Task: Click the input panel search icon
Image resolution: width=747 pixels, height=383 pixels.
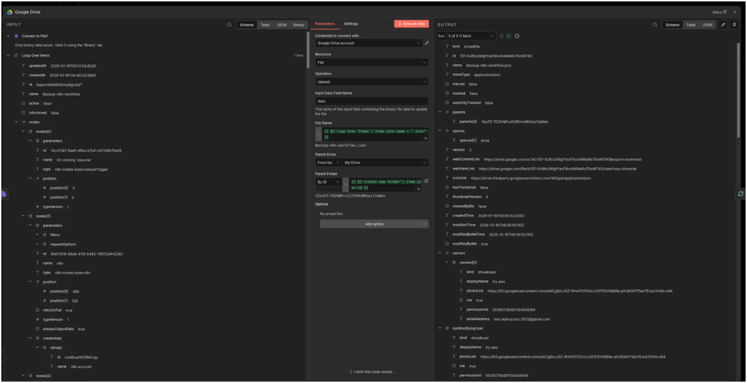Action: (x=229, y=25)
